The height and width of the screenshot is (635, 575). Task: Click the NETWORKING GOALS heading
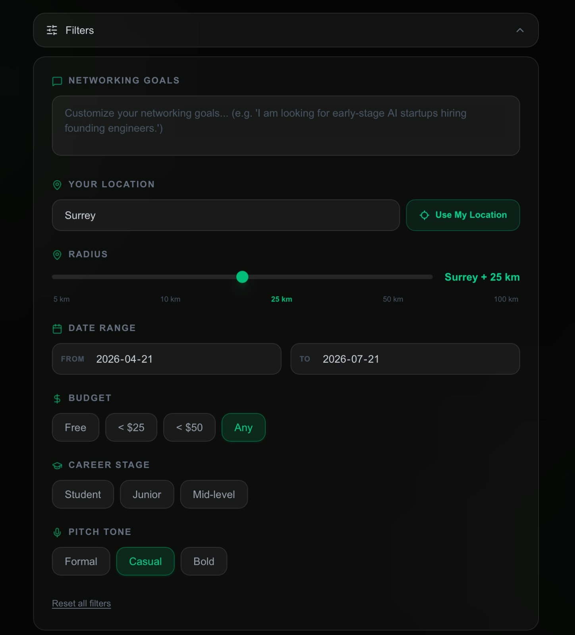pyautogui.click(x=124, y=81)
